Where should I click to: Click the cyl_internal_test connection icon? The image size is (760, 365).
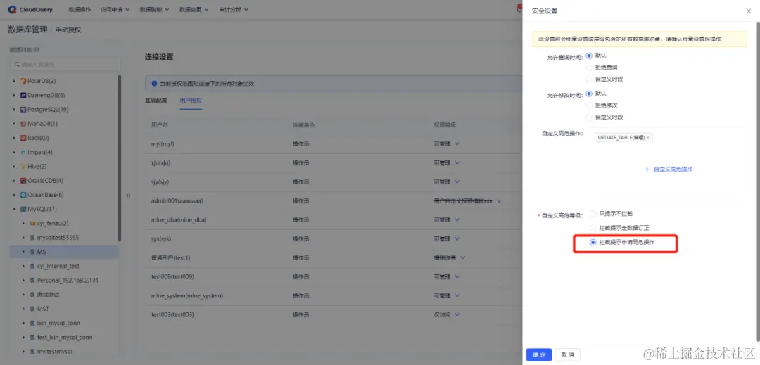coord(32,267)
